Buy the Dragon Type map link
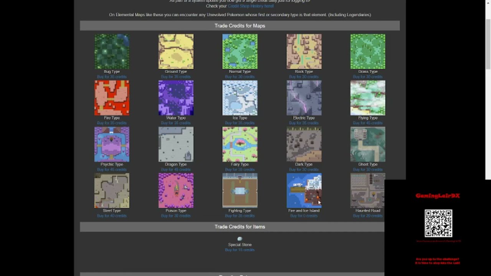This screenshot has width=491, height=276. tap(176, 169)
